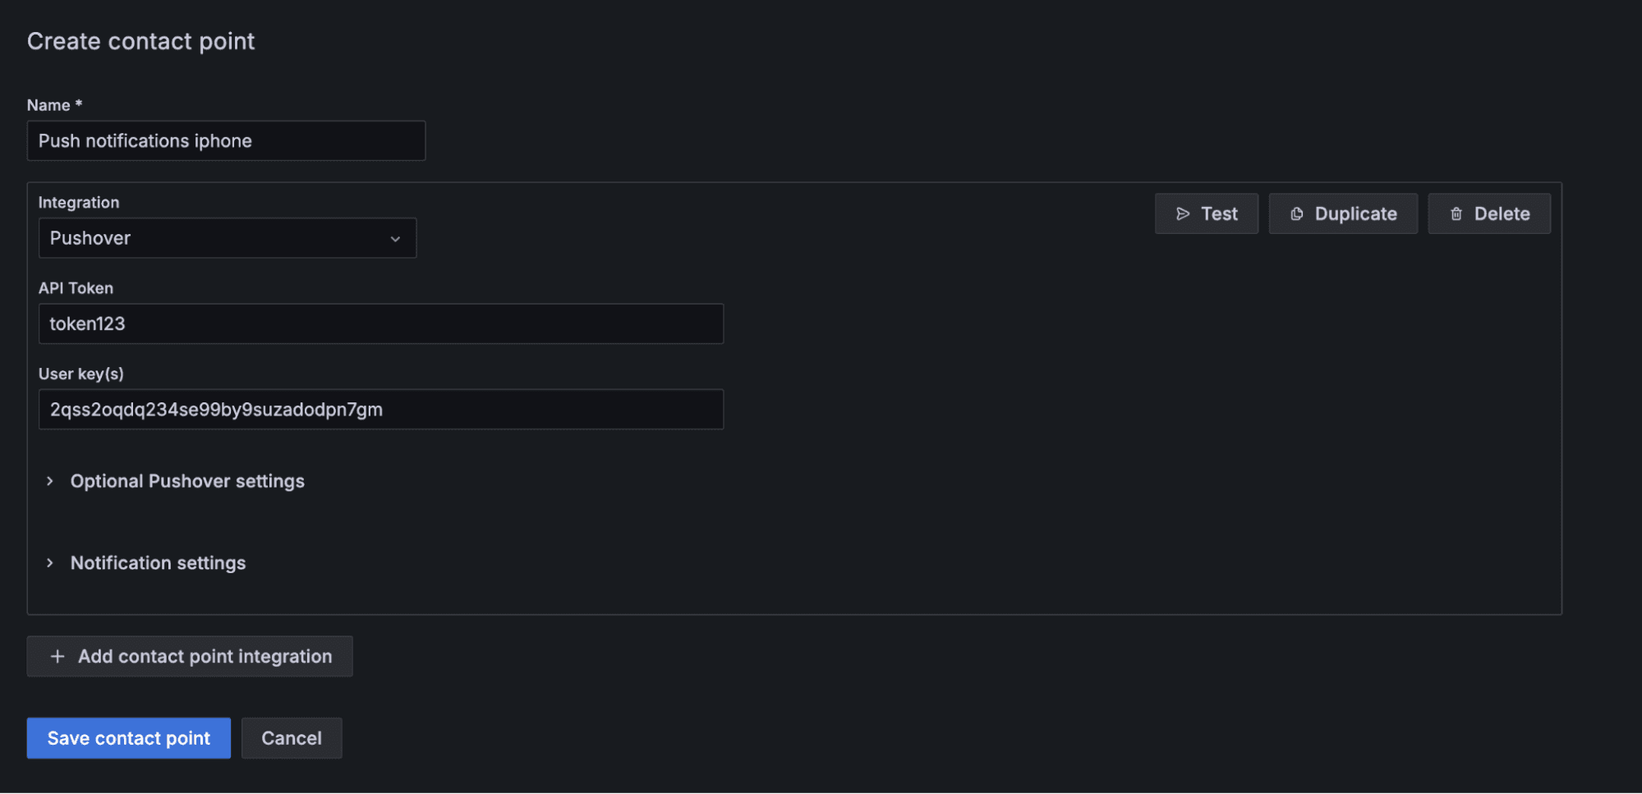Screen dimensions: 1642x794
Task: Delete the Pushover integration
Action: coord(1488,213)
